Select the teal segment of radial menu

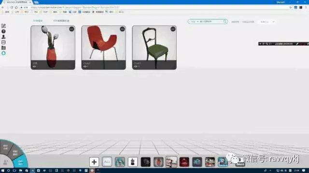(x=21, y=162)
